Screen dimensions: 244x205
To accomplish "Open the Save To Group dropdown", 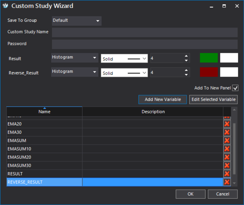I will [77, 21].
